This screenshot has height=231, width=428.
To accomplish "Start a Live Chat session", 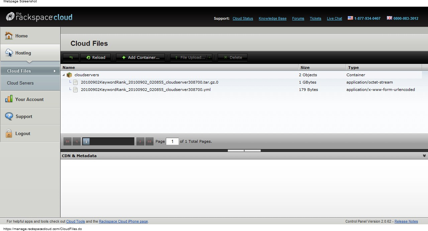I will point(334,18).
